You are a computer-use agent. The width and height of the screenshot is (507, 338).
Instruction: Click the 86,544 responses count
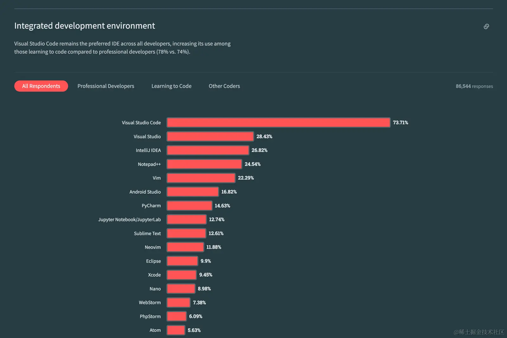tap(474, 86)
